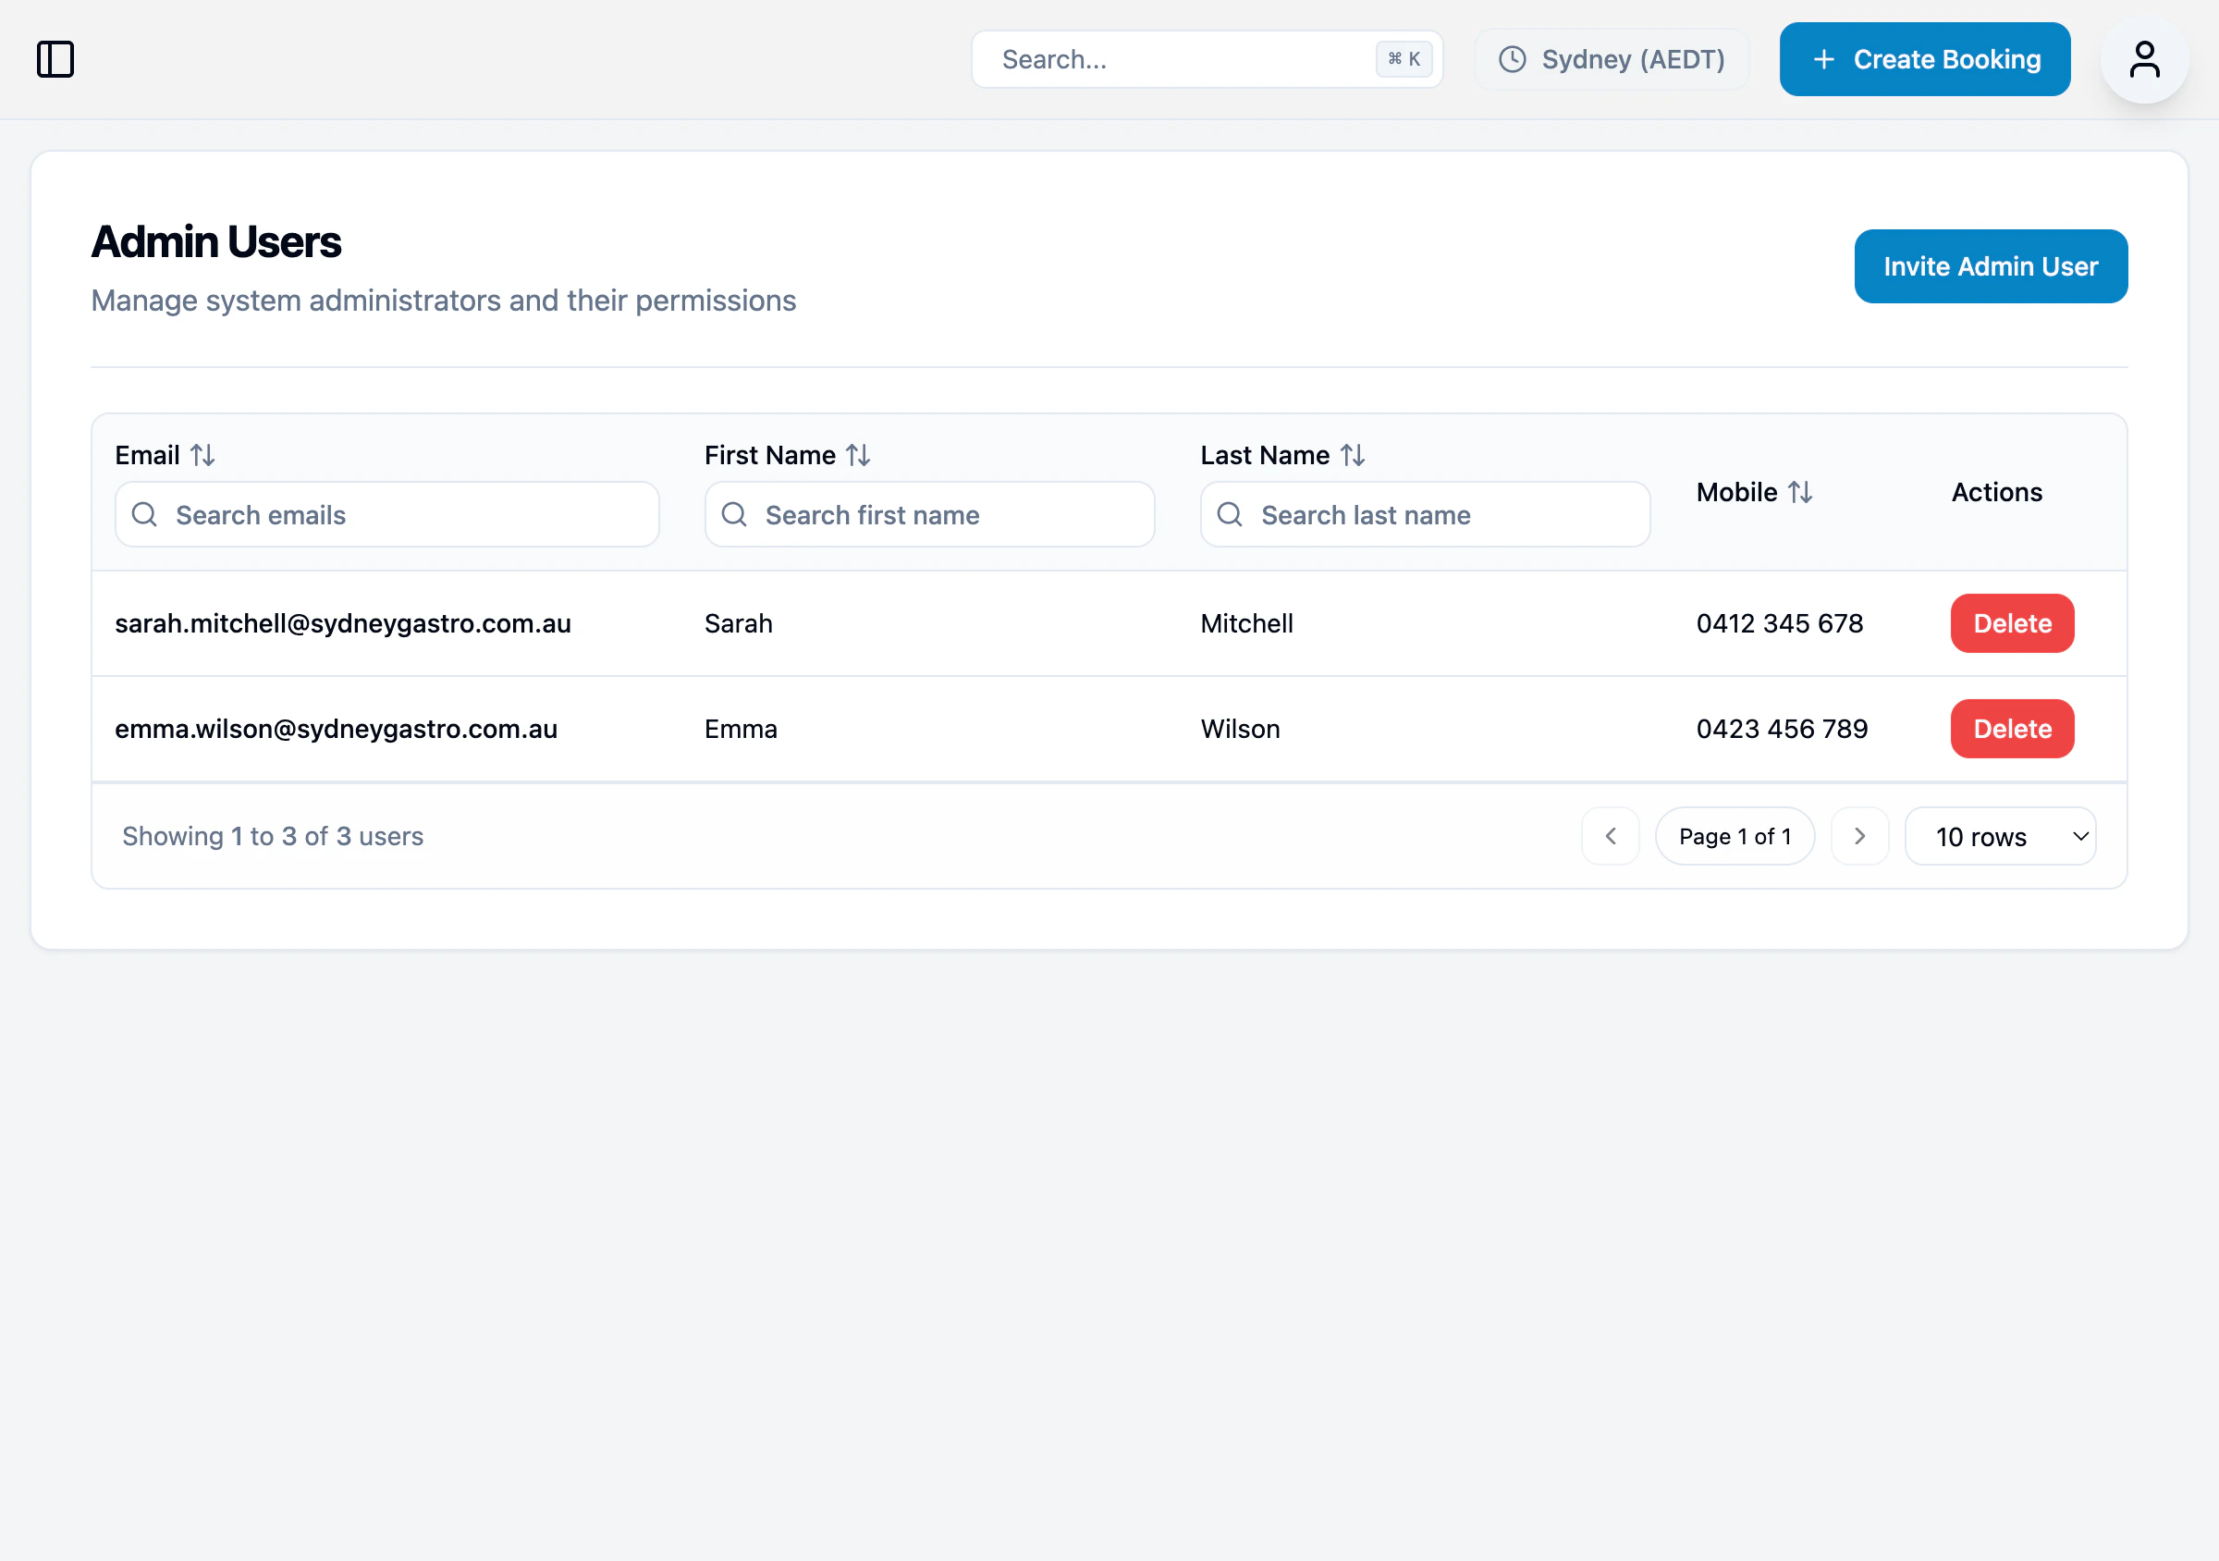Sort by First Name arrows icon

pos(858,455)
